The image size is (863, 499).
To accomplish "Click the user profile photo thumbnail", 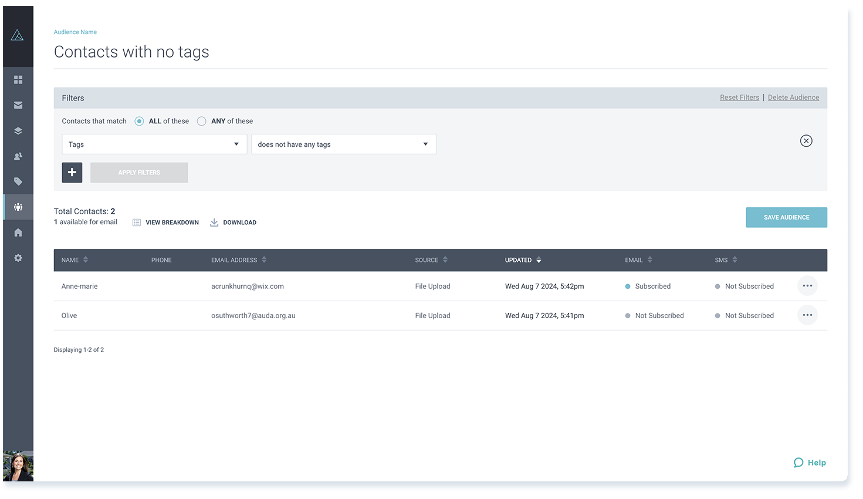I will pos(18,466).
